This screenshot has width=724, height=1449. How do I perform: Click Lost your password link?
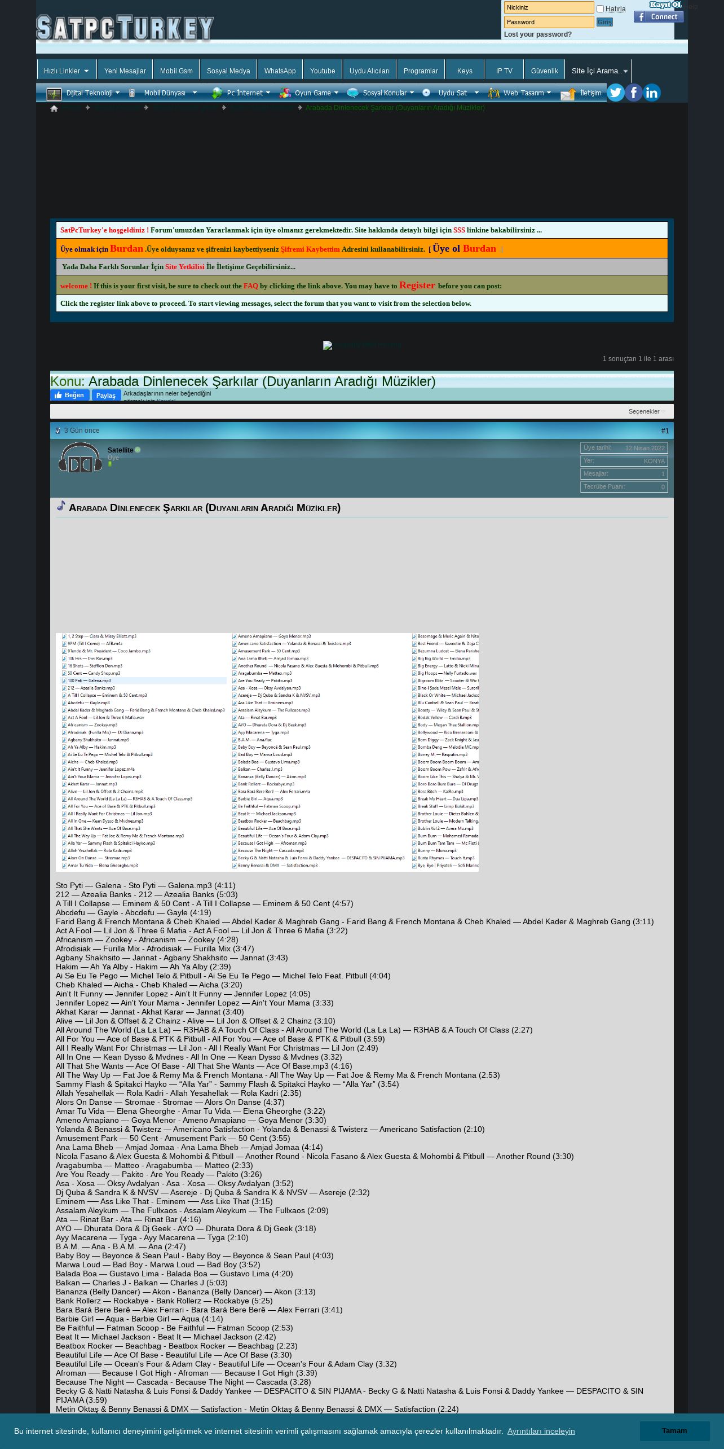coord(537,34)
